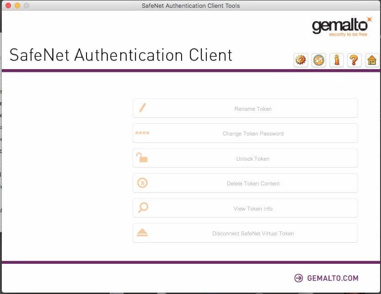Select Change Token Password
This screenshot has height=294, width=381.
coord(245,133)
